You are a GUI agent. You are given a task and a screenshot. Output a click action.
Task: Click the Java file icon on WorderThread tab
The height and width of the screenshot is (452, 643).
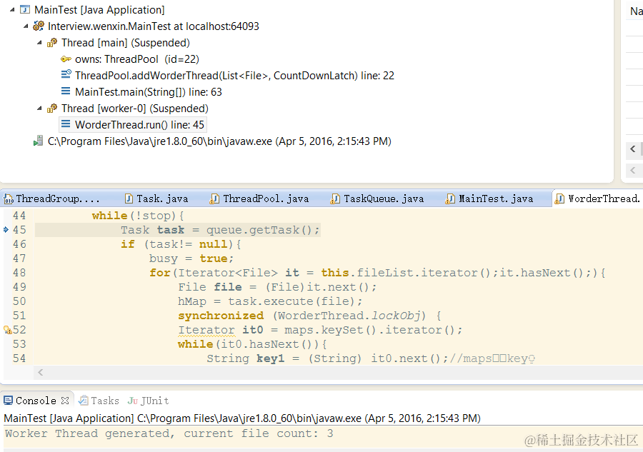click(x=559, y=199)
